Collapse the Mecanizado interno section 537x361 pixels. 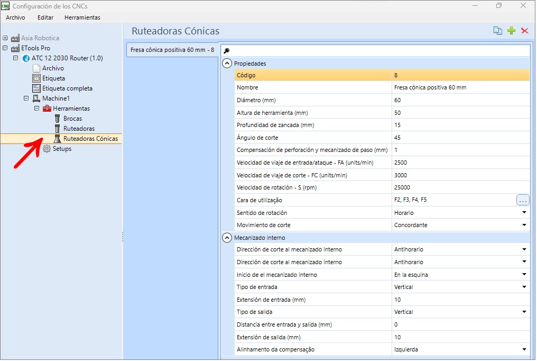pyautogui.click(x=227, y=238)
